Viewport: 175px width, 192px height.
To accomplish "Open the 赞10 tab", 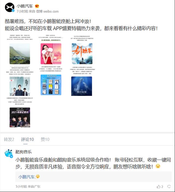I will click(x=45, y=139).
